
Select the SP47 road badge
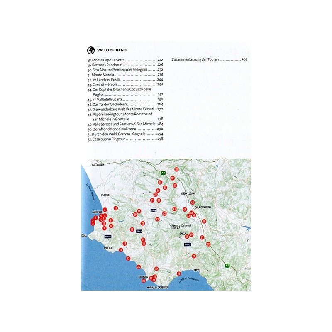coord(139,231)
